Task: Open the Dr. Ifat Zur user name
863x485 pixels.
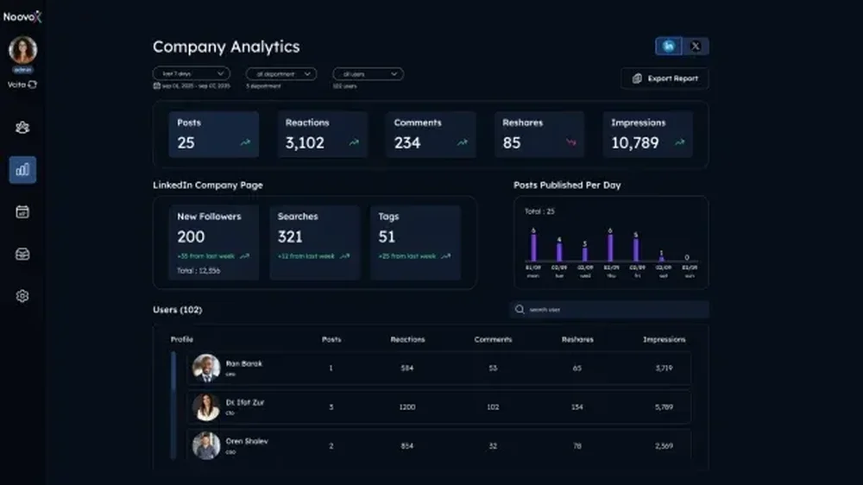Action: 245,402
